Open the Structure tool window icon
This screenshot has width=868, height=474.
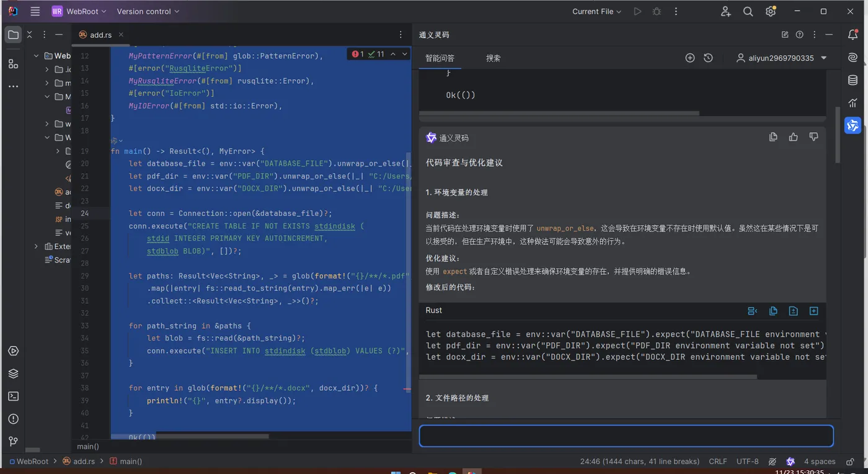(13, 63)
